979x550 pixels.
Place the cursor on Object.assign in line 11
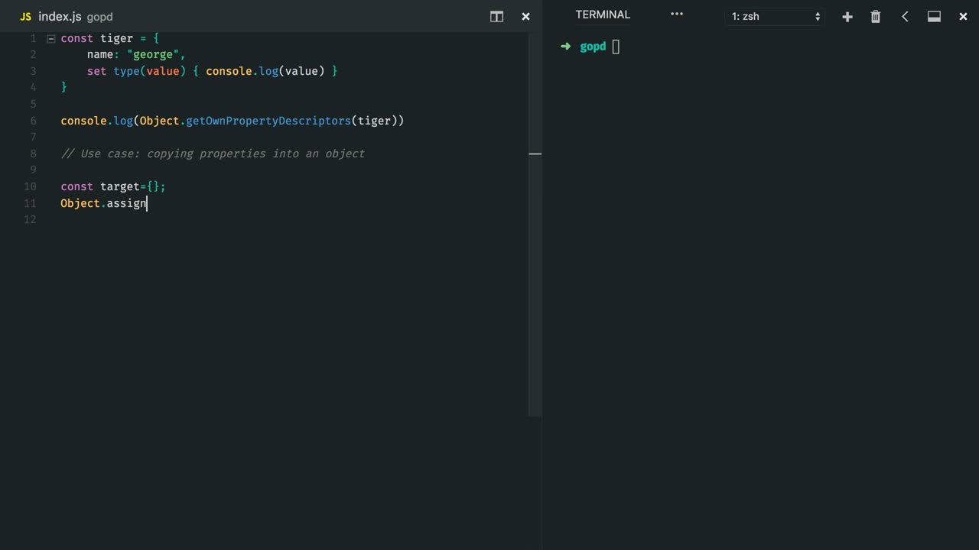coord(103,203)
